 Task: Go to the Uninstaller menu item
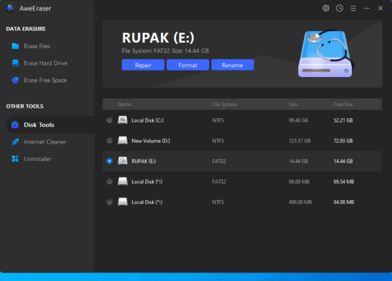pos(38,159)
